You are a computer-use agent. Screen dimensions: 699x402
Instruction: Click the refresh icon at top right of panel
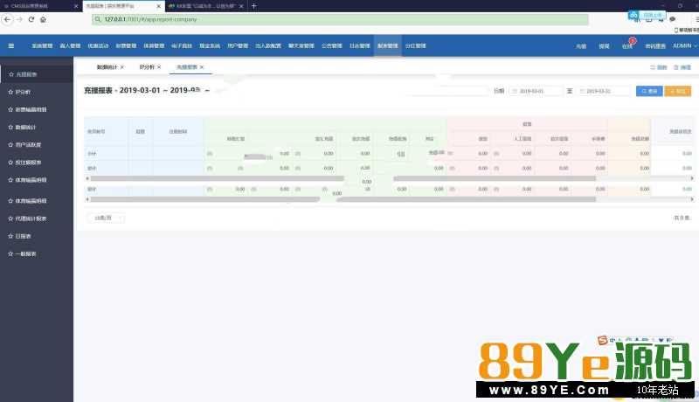click(657, 67)
